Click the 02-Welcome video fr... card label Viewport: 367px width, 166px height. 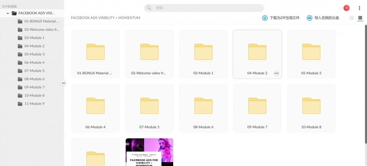(x=149, y=73)
